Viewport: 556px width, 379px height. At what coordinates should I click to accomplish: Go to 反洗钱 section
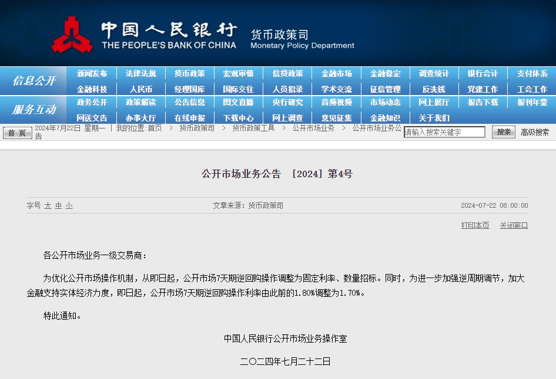pyautogui.click(x=434, y=89)
